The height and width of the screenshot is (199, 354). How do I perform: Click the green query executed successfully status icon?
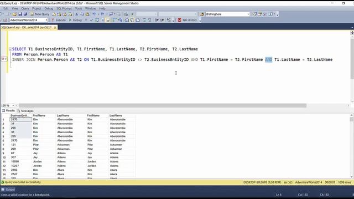point(3,182)
